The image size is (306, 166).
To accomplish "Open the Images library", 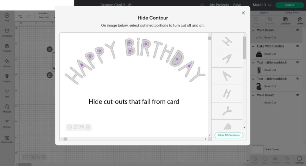I will 7,78.
